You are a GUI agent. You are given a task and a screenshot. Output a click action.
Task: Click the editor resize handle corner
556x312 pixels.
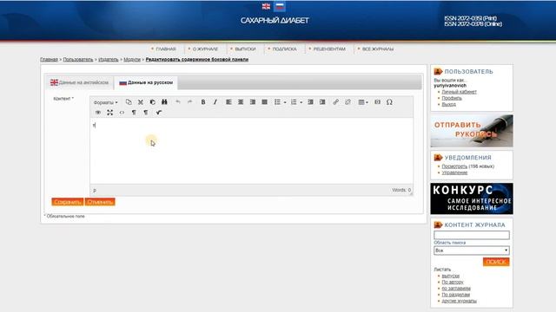411,193
